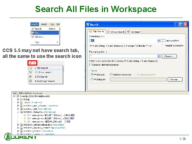The image size is (192, 144).
Task: Select DSP2833x_DefaultIsr.c (4 matches) row
Action: pyautogui.click(x=39, y=112)
